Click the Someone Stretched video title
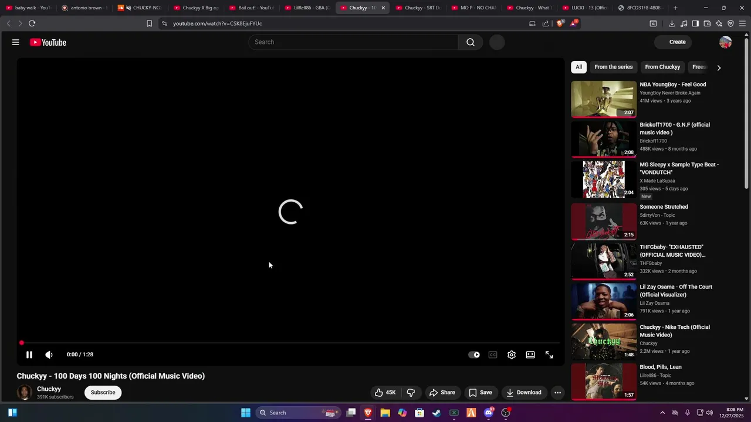Image resolution: width=751 pixels, height=422 pixels. [664, 207]
